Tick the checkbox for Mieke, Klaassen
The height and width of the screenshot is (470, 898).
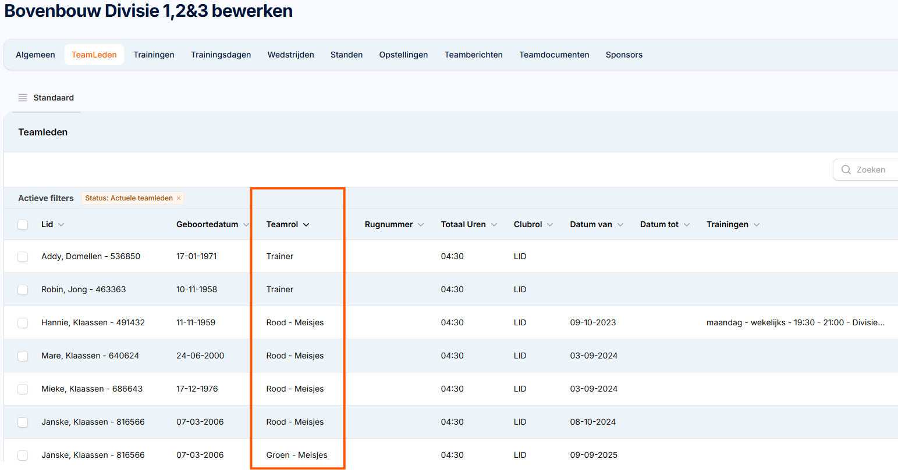coord(23,389)
